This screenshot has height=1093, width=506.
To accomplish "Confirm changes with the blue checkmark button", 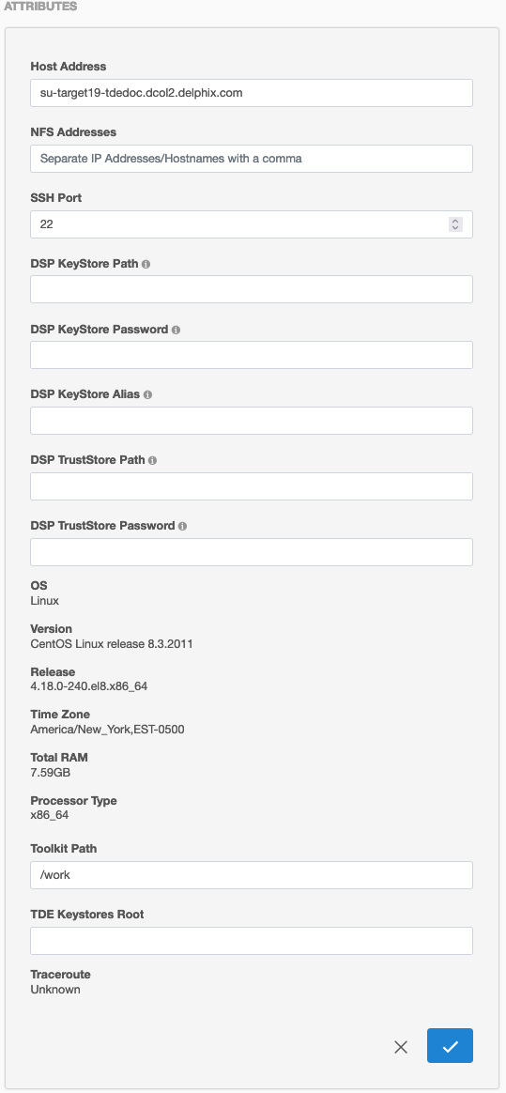I will 451,1046.
